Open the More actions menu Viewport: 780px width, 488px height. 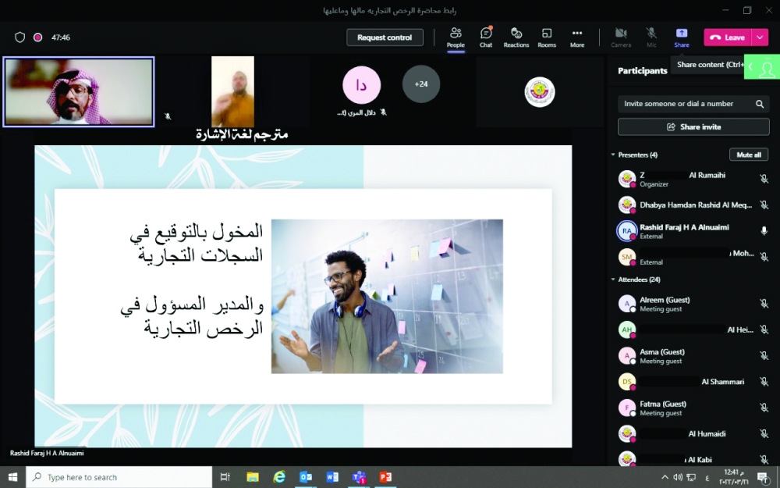(x=577, y=37)
